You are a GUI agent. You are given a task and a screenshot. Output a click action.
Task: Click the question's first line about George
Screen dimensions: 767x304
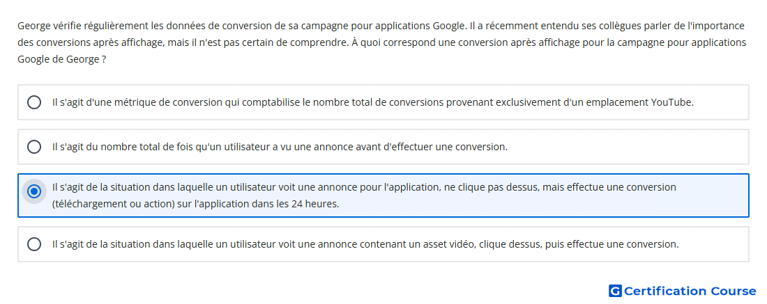[381, 25]
